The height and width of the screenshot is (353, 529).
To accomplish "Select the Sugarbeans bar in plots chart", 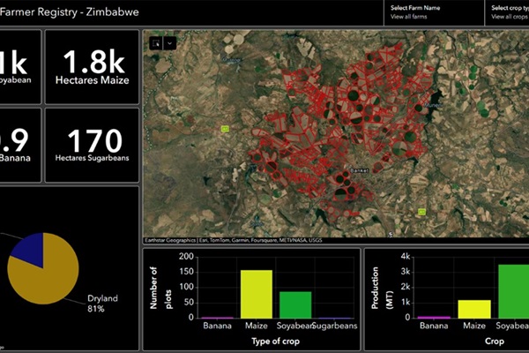I will 335,318.
